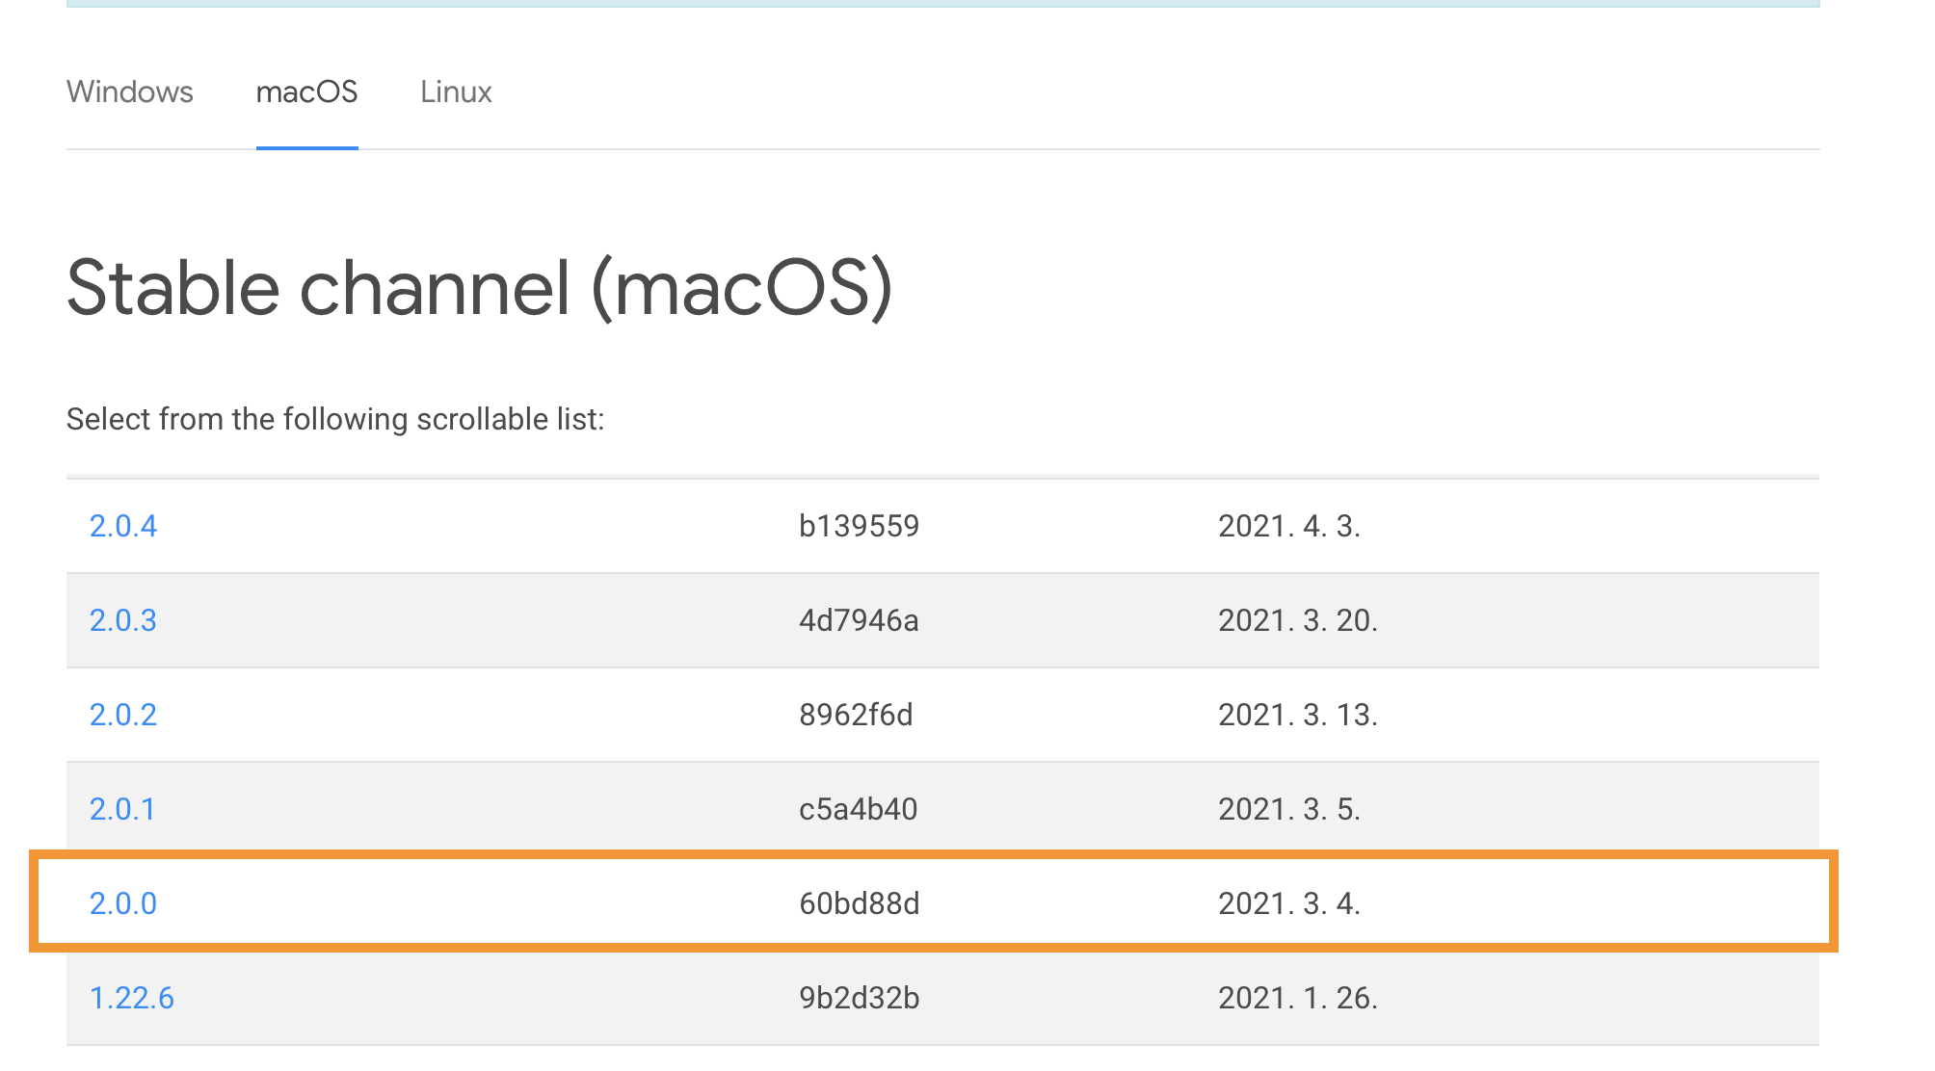The height and width of the screenshot is (1071, 1935).
Task: Switch to the Windows tab
Action: point(130,91)
